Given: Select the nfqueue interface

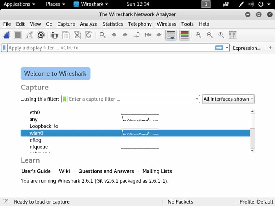Looking at the screenshot, I should pyautogui.click(x=135, y=147).
